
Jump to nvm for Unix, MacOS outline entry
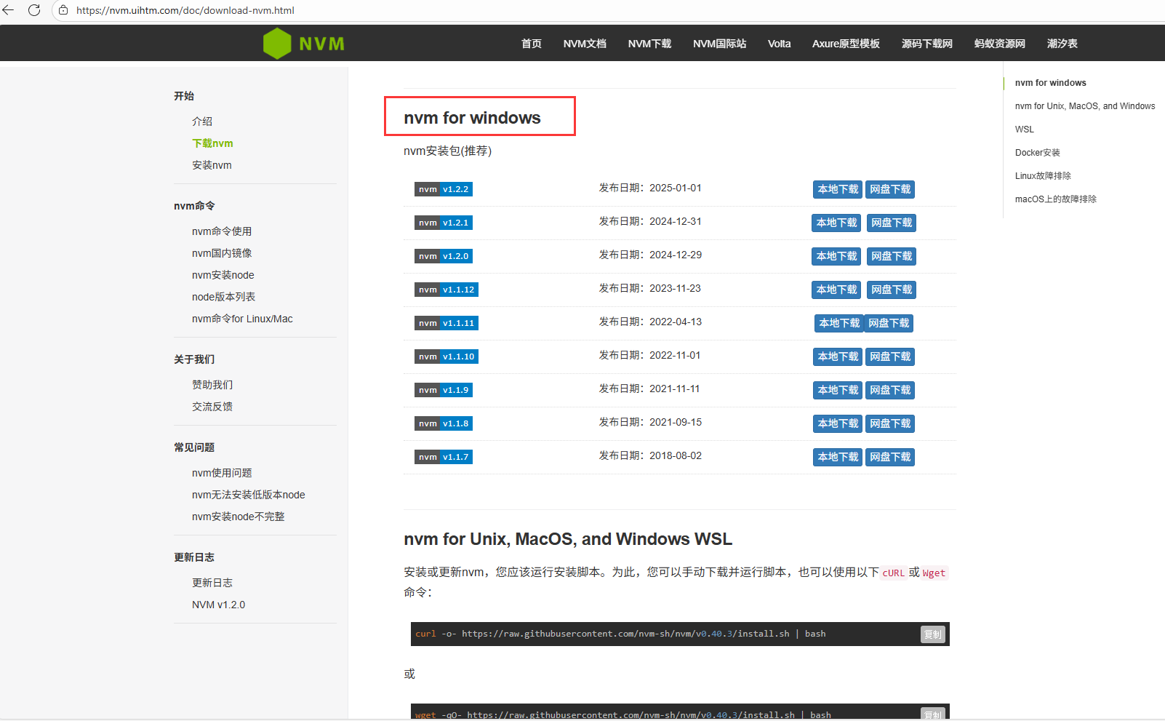(x=1085, y=106)
